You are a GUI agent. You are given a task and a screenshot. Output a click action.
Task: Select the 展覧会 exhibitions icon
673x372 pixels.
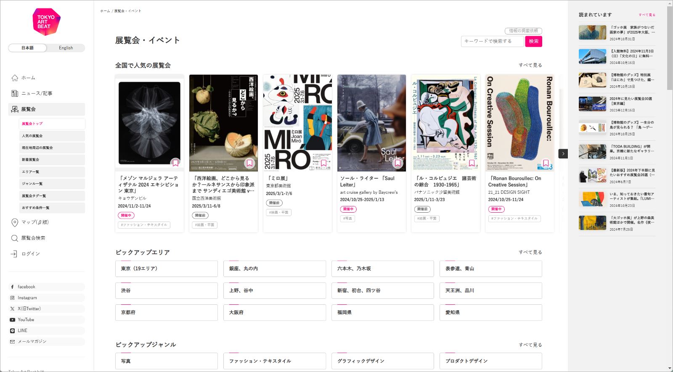15,109
